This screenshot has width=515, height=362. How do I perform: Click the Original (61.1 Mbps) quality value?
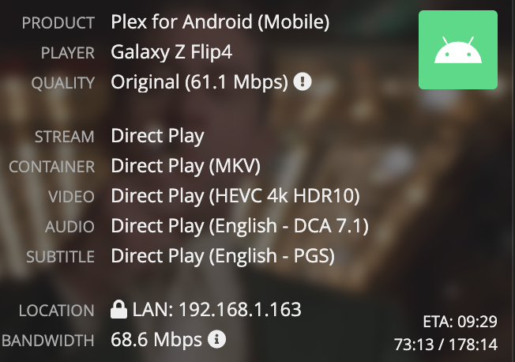(199, 82)
